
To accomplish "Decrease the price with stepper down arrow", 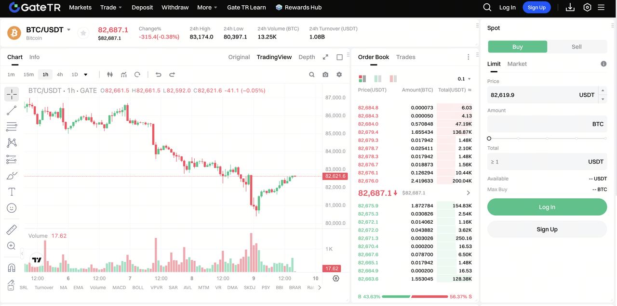I will [602, 99].
